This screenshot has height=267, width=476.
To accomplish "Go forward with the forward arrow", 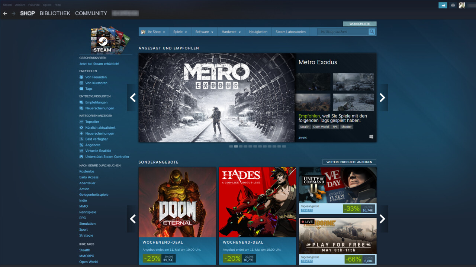I will (13, 13).
